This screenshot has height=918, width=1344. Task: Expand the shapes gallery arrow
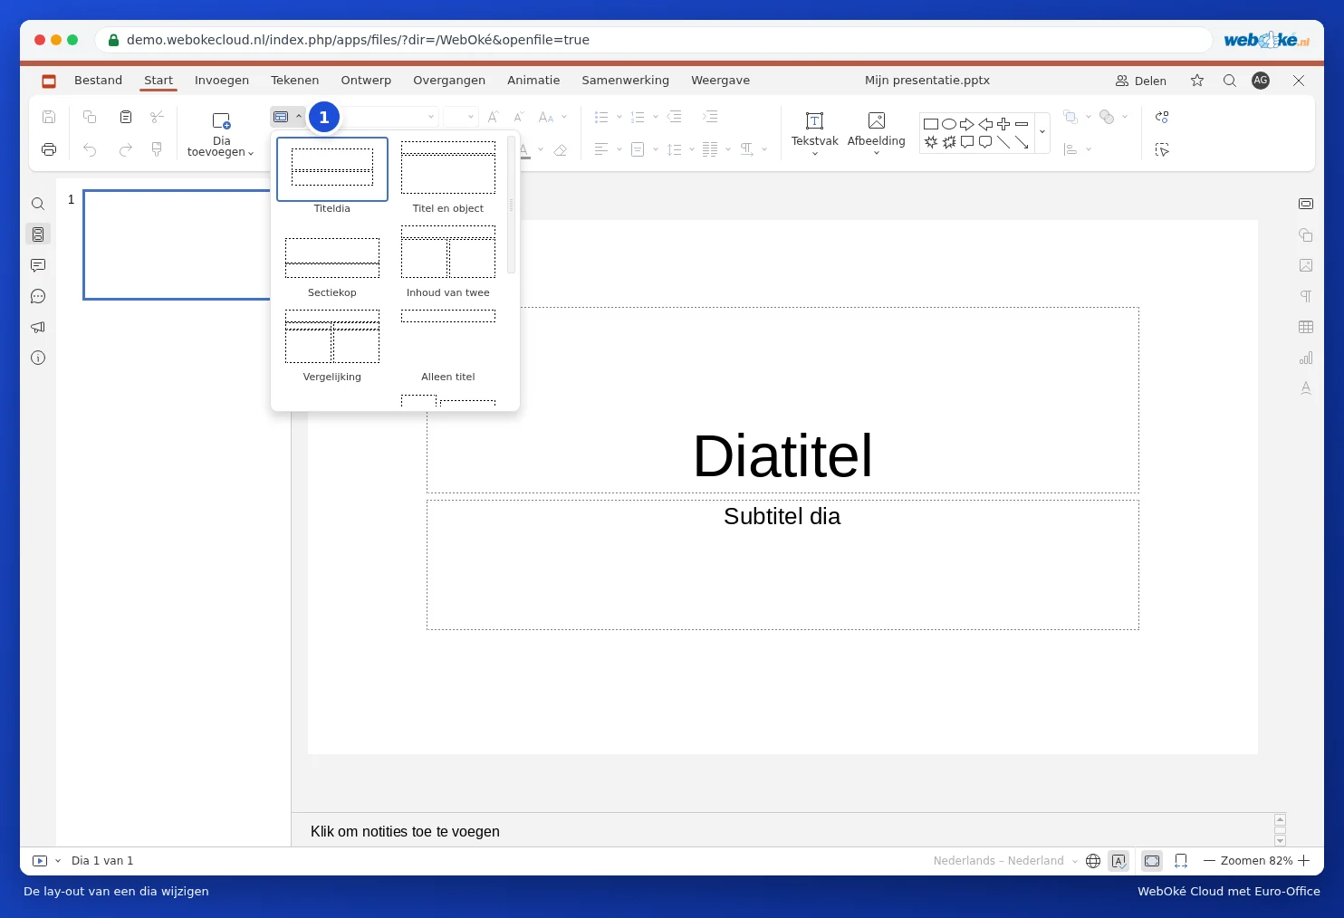(1042, 132)
